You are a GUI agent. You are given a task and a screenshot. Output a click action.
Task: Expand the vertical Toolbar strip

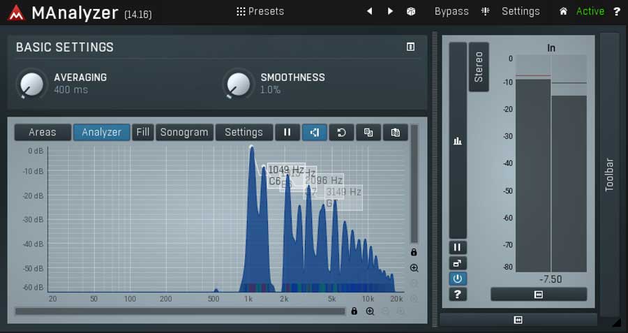tap(609, 175)
